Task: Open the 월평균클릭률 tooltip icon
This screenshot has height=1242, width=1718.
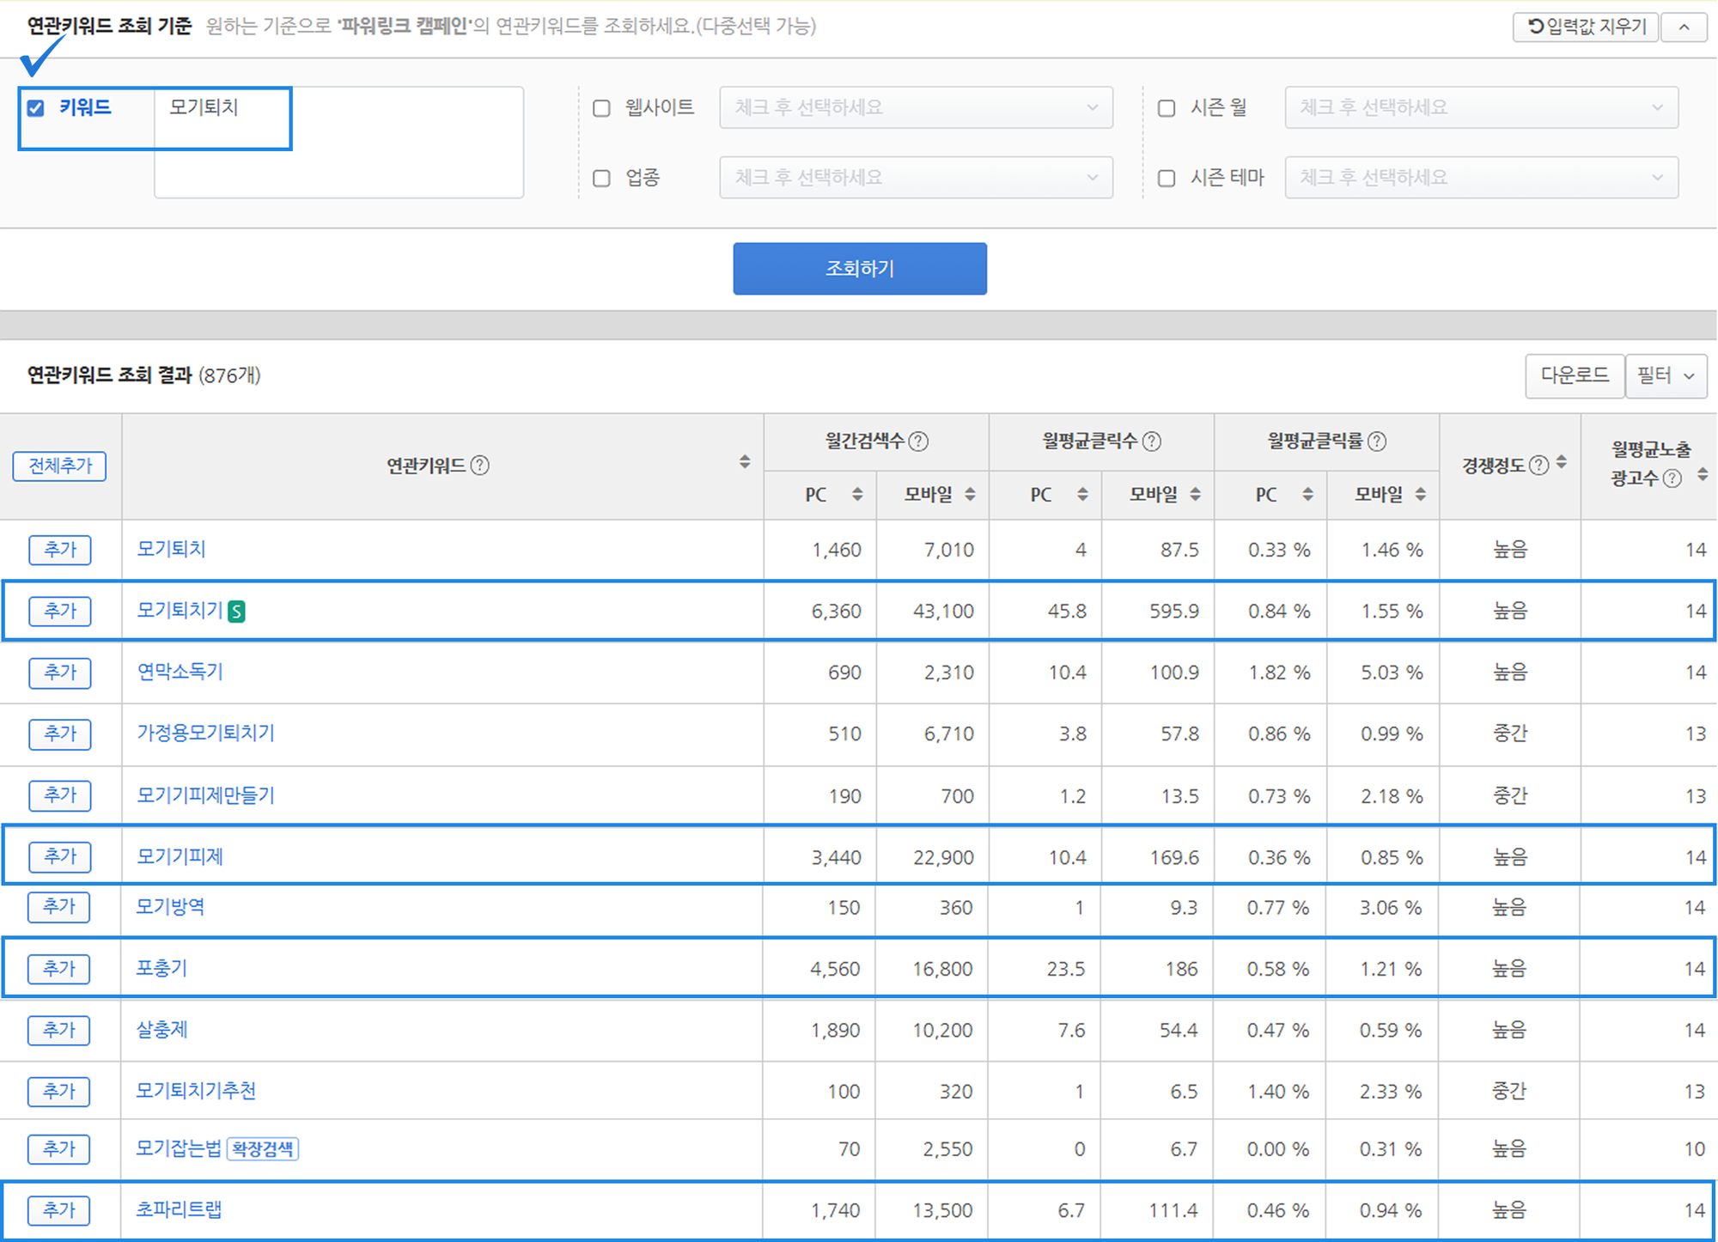Action: pos(1379,441)
